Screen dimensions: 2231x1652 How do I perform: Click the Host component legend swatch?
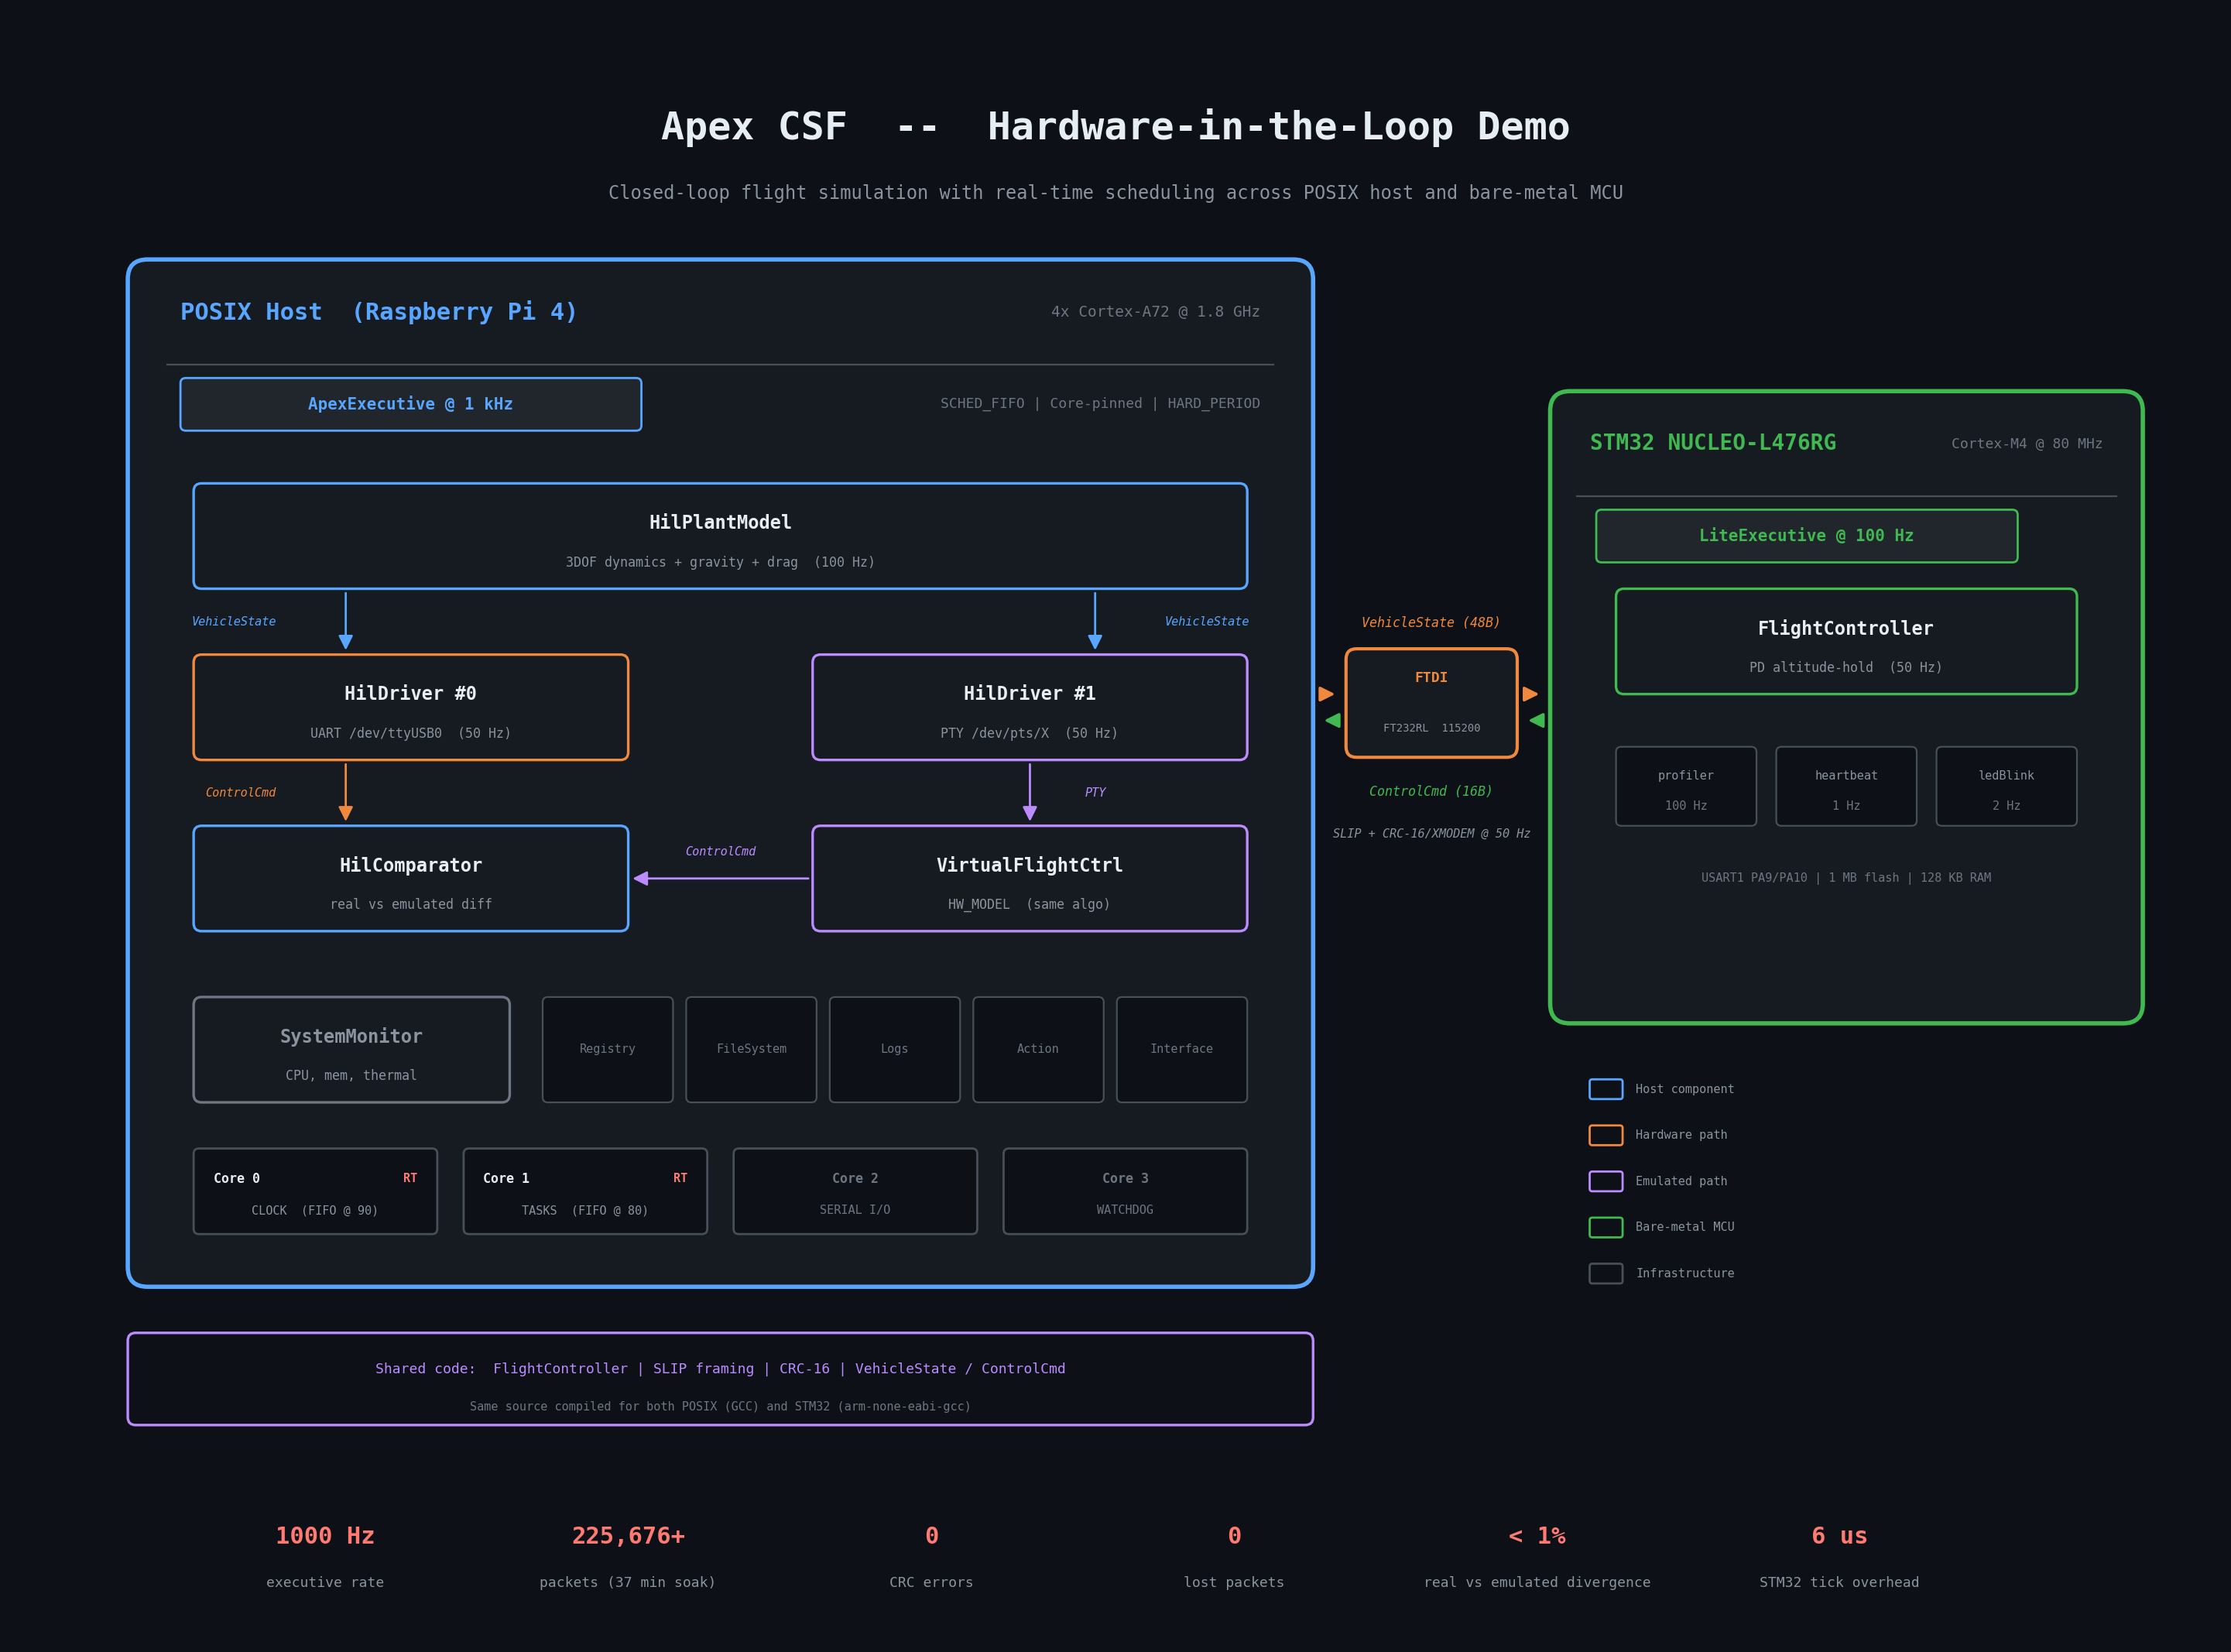1605,1089
